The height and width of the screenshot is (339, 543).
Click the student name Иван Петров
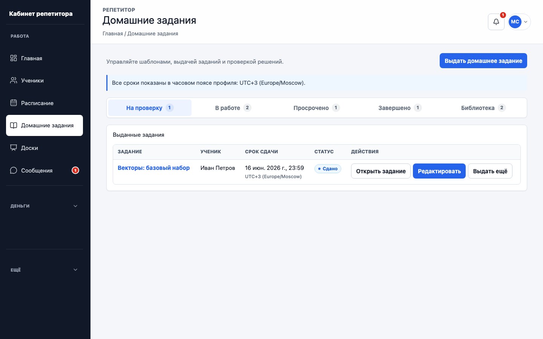(x=218, y=168)
